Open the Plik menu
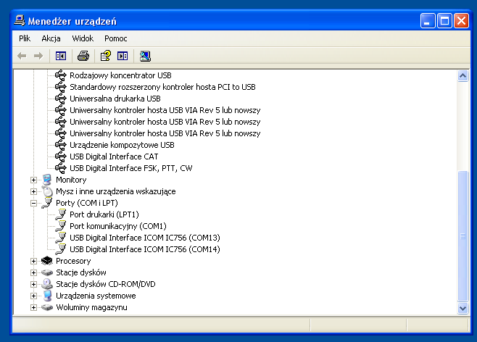Viewport: 477px width, 342px height. (x=25, y=38)
